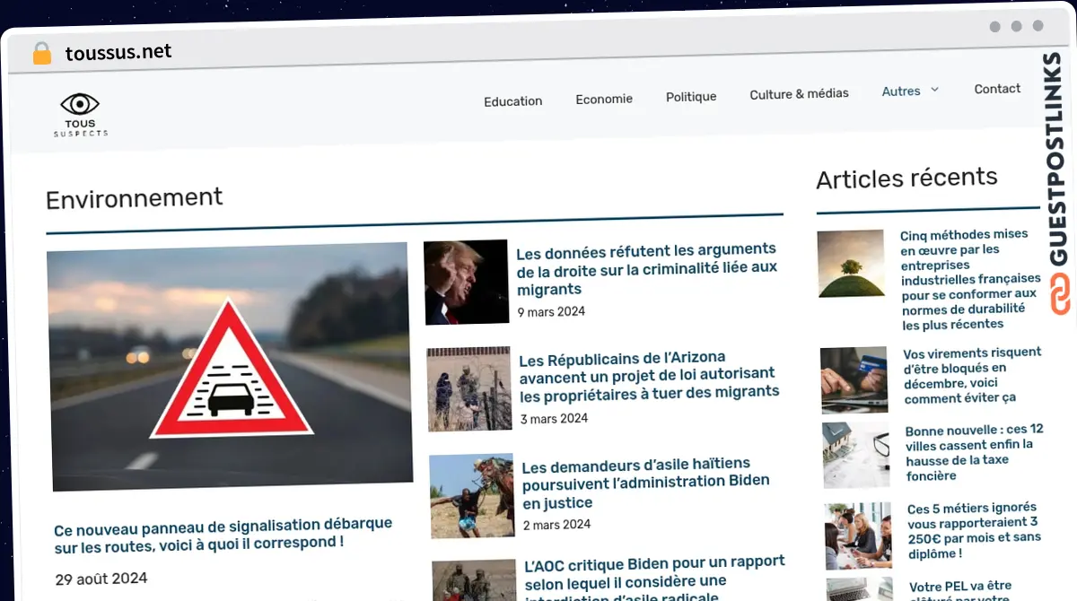Click the credit card laptop thumbnail
The image size is (1077, 601).
854,380
